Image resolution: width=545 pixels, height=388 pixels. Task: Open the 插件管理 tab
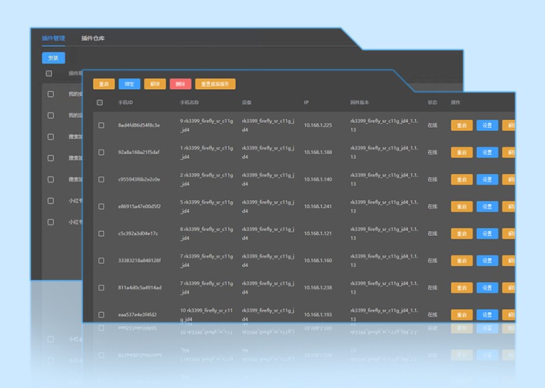point(54,38)
